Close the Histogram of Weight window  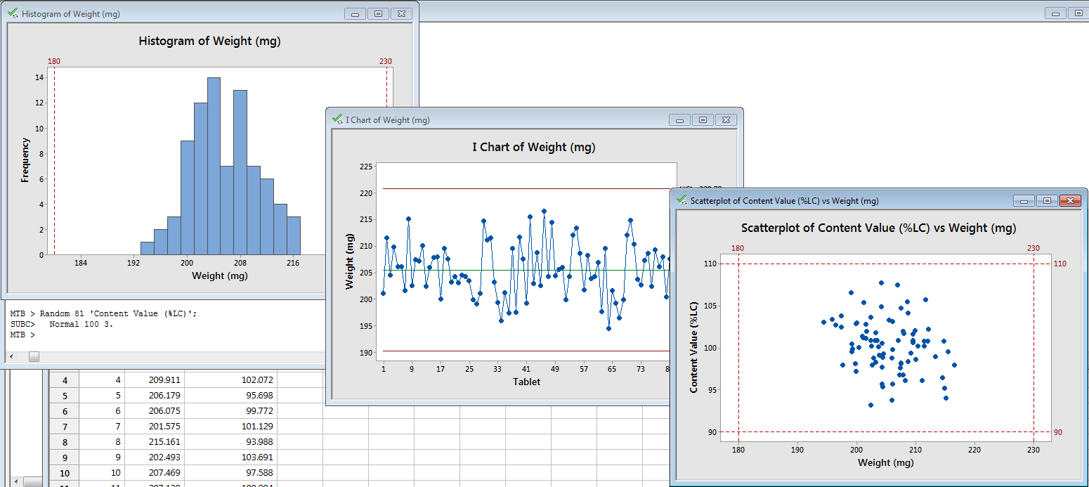click(x=401, y=13)
